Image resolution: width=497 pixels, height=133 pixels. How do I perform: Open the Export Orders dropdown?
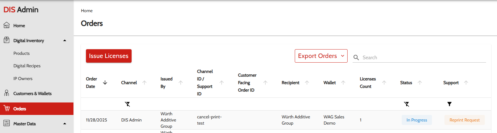[321, 56]
